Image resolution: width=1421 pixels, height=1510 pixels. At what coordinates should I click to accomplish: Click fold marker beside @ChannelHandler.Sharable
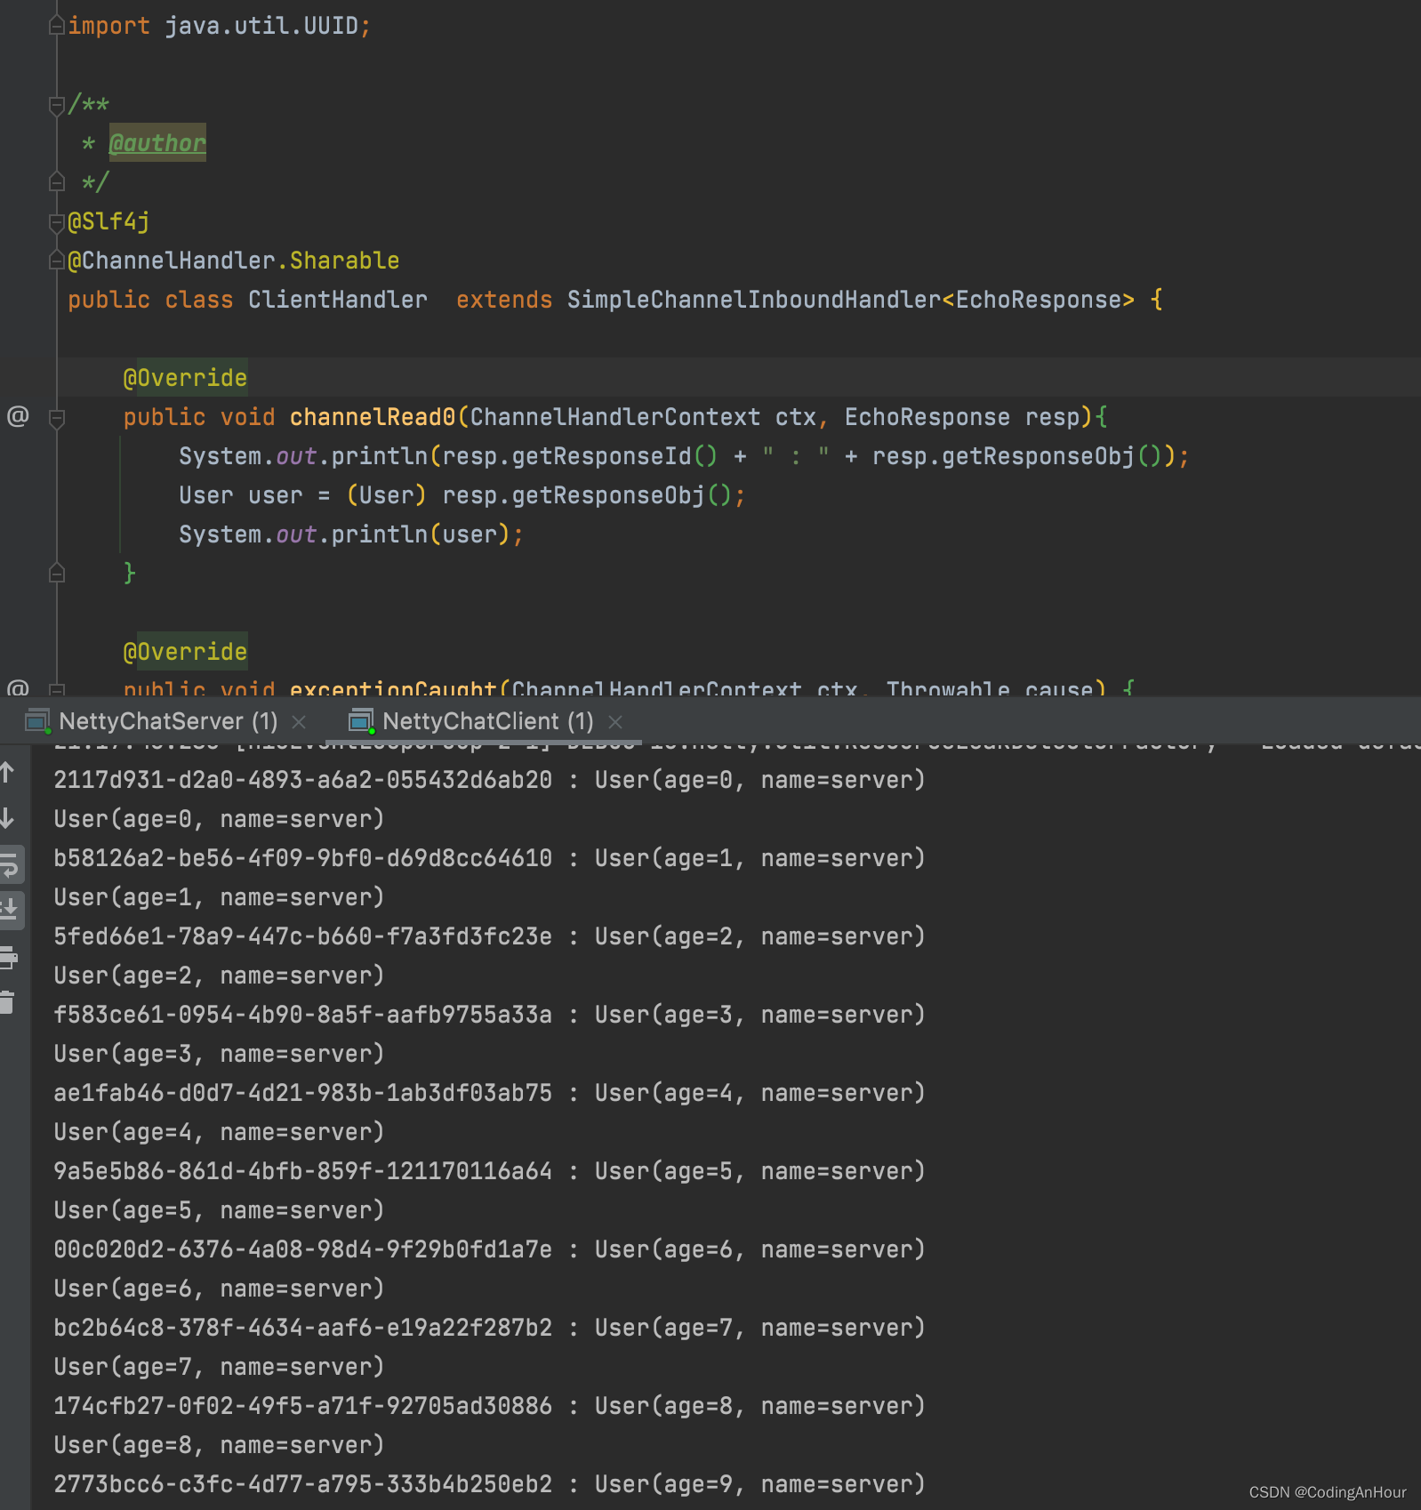coord(57,261)
